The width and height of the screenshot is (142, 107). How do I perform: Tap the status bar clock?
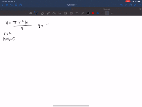pyautogui.click(x=4, y=1)
